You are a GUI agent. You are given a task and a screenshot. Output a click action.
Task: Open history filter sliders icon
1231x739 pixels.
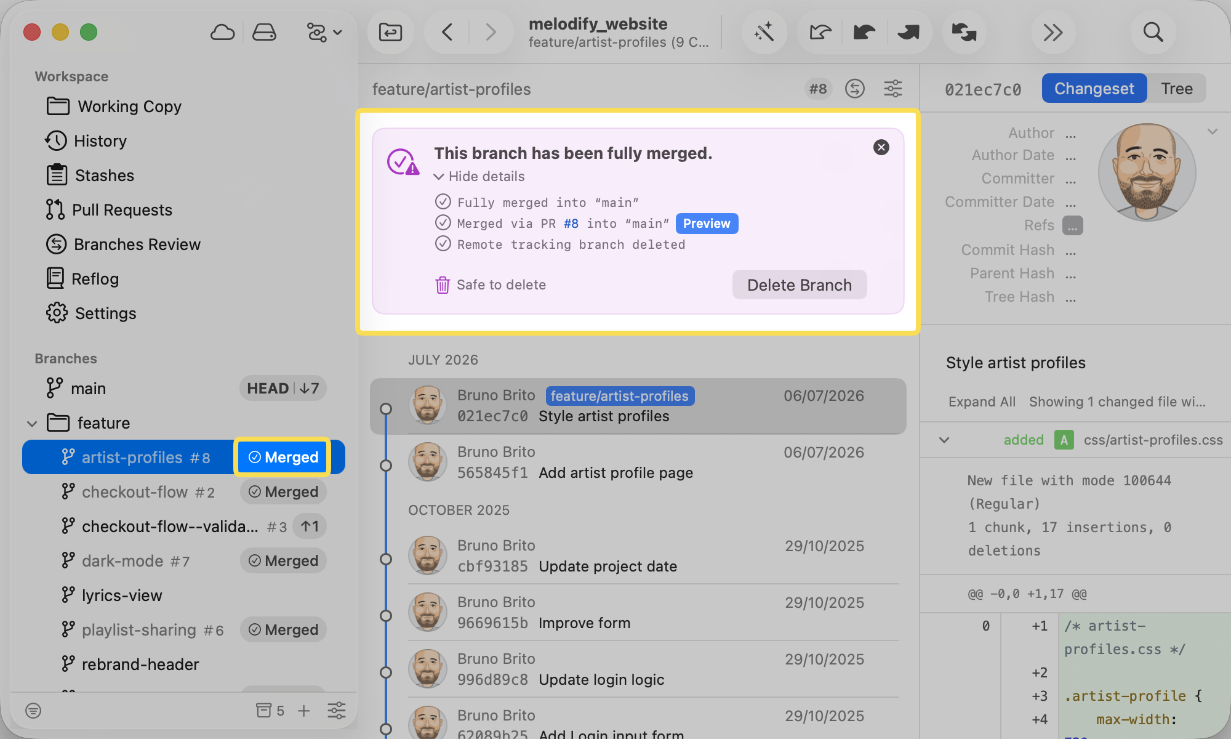click(x=893, y=89)
